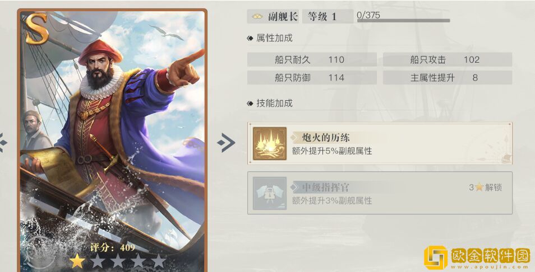535x272 pixels.
Task: Select the 主属性提升 8 attribute row
Action: click(x=448, y=78)
